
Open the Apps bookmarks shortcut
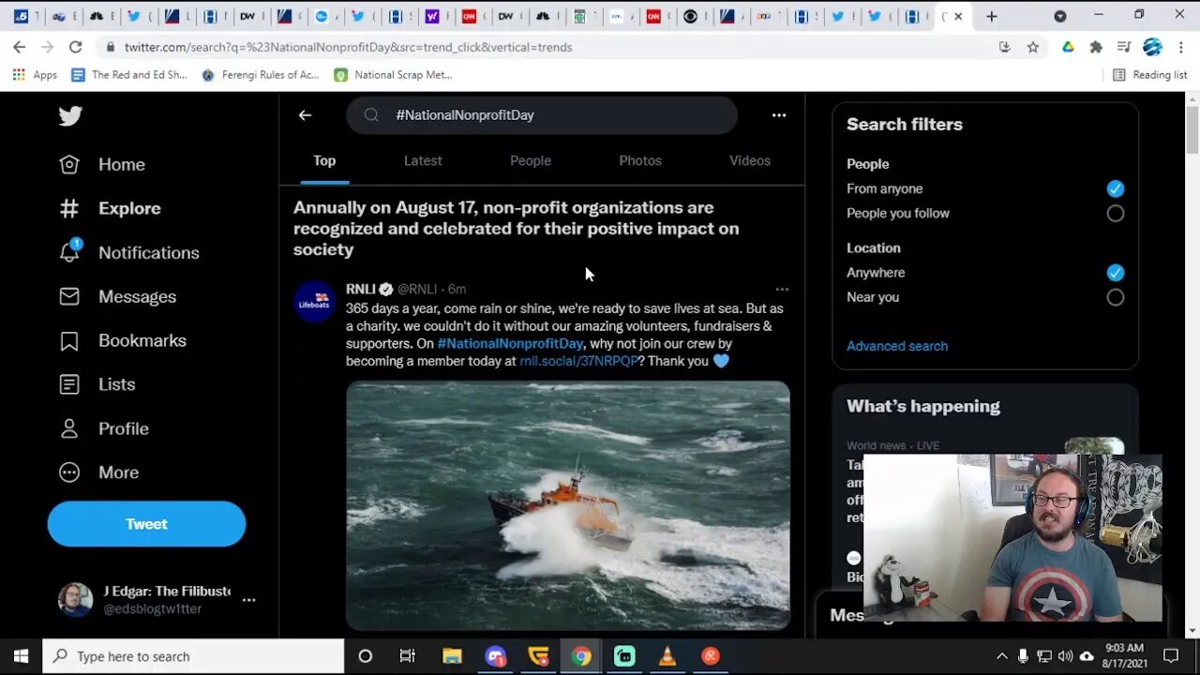point(35,75)
